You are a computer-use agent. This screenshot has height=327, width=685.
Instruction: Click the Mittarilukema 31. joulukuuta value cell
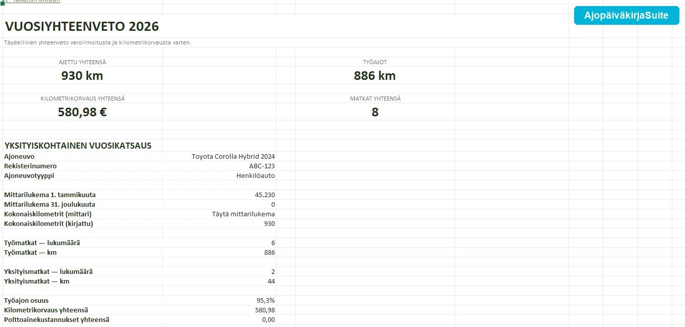tap(219, 205)
